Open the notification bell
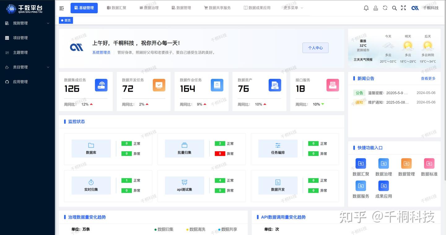Viewport: 446px width, 235px height. point(366,8)
